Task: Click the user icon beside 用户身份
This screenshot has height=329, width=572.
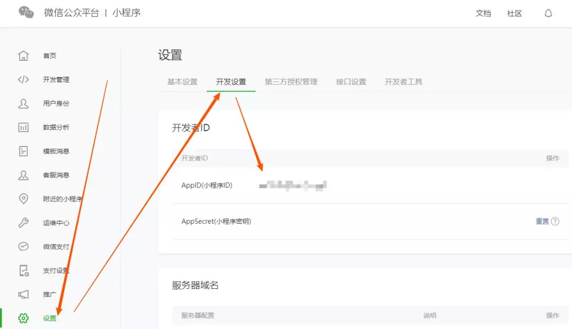Action: [23, 104]
